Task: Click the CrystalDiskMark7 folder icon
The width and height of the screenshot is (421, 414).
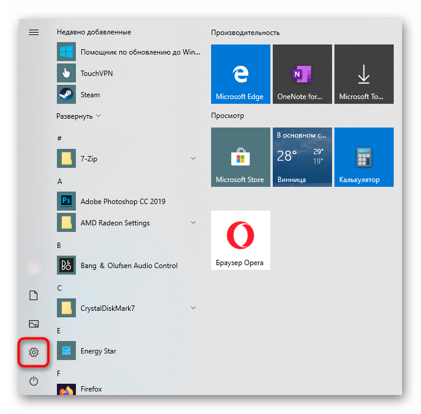Action: tap(66, 308)
